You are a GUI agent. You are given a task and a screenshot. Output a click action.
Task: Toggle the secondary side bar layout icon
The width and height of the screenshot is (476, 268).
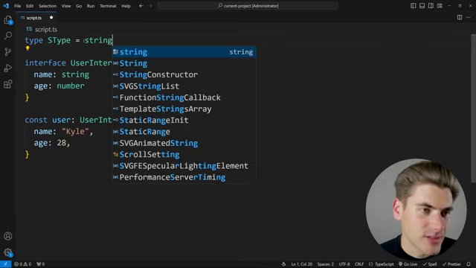431,6
